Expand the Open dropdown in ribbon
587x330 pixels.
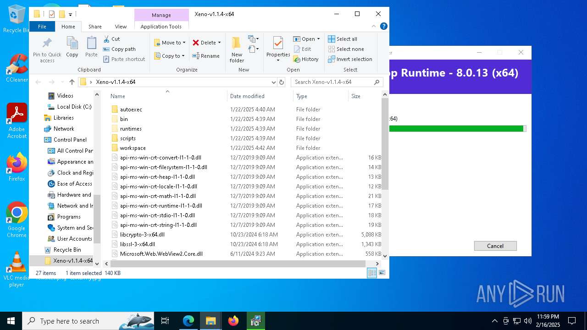point(318,39)
